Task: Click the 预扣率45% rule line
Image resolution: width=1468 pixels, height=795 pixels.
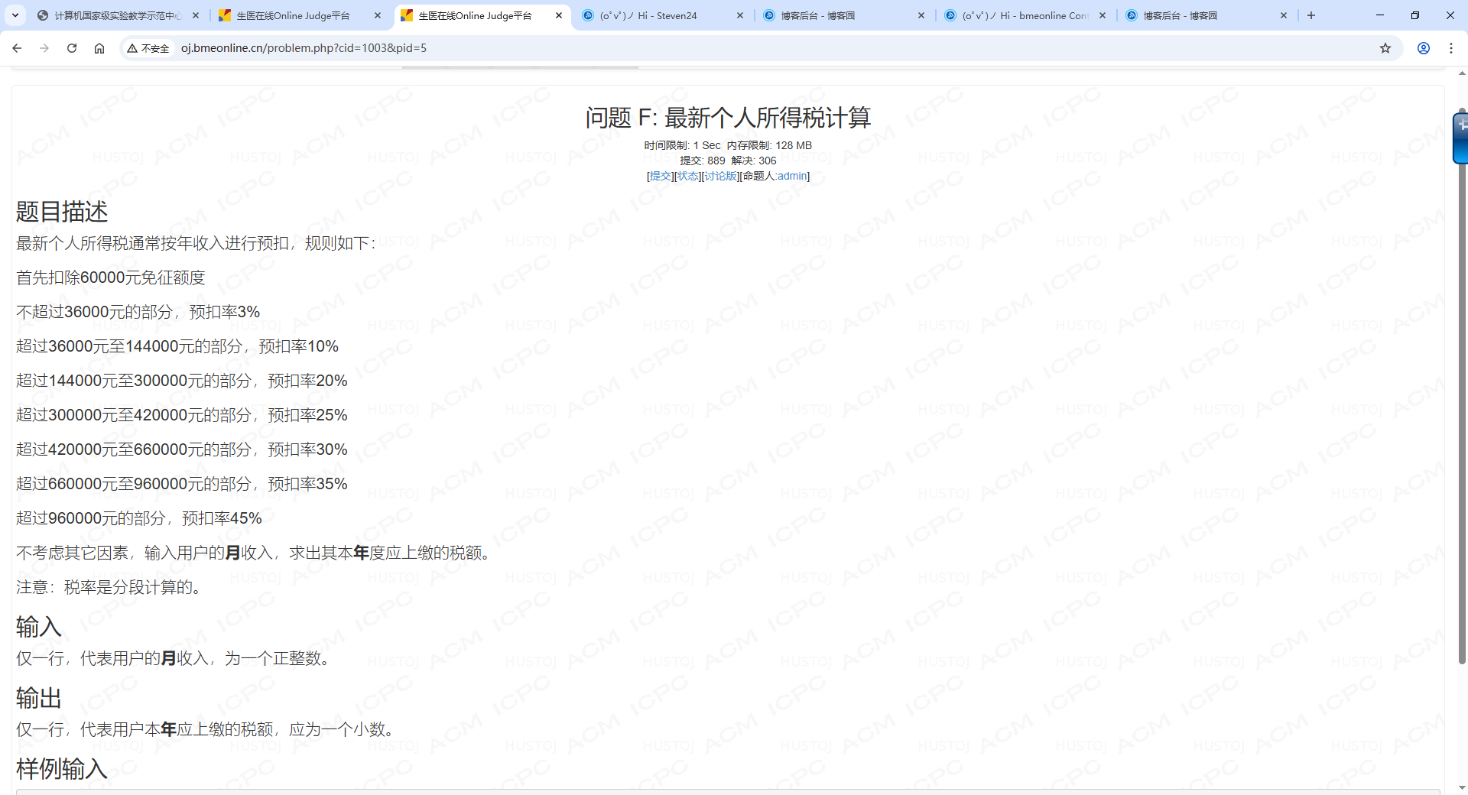Action: 139,518
